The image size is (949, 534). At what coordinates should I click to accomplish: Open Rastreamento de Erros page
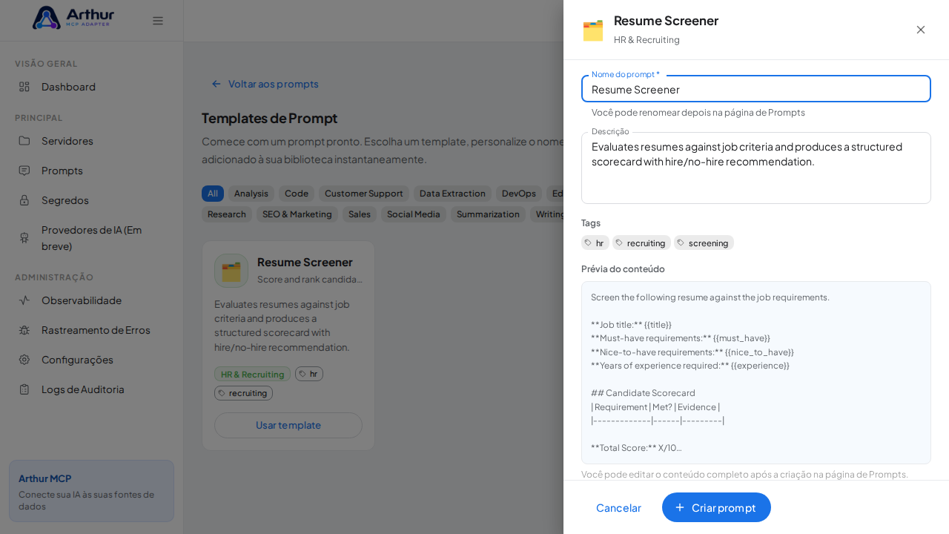[x=91, y=330]
